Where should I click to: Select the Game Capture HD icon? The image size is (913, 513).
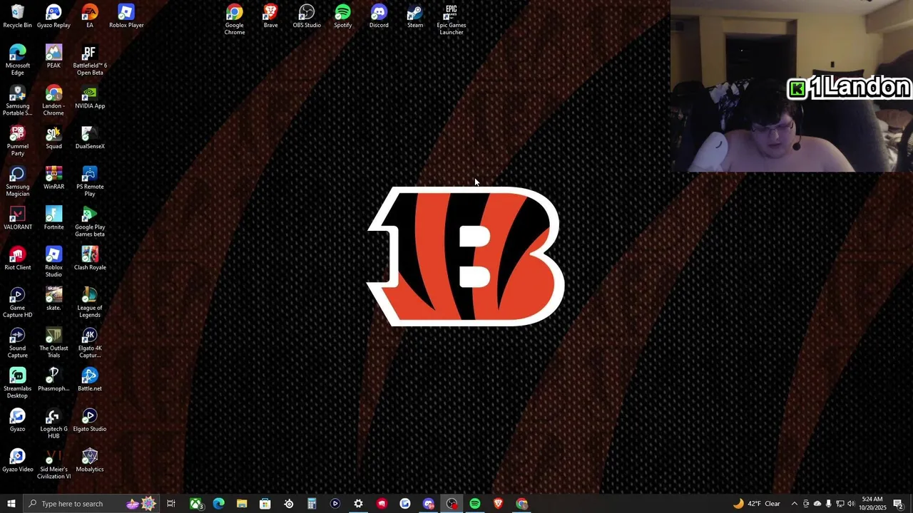[x=18, y=304]
